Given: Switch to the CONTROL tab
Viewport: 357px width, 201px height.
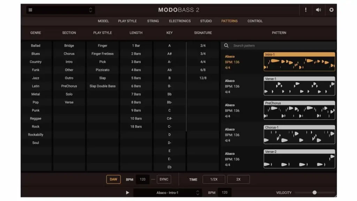Looking at the screenshot, I should tap(255, 21).
